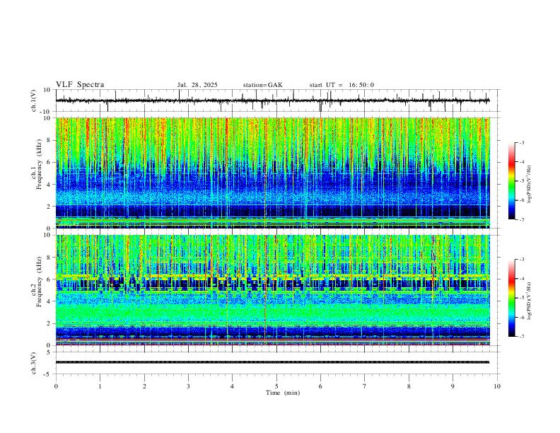Click the ch.1 waveform trace plot
The width and height of the screenshot is (560, 433).
[x=272, y=100]
